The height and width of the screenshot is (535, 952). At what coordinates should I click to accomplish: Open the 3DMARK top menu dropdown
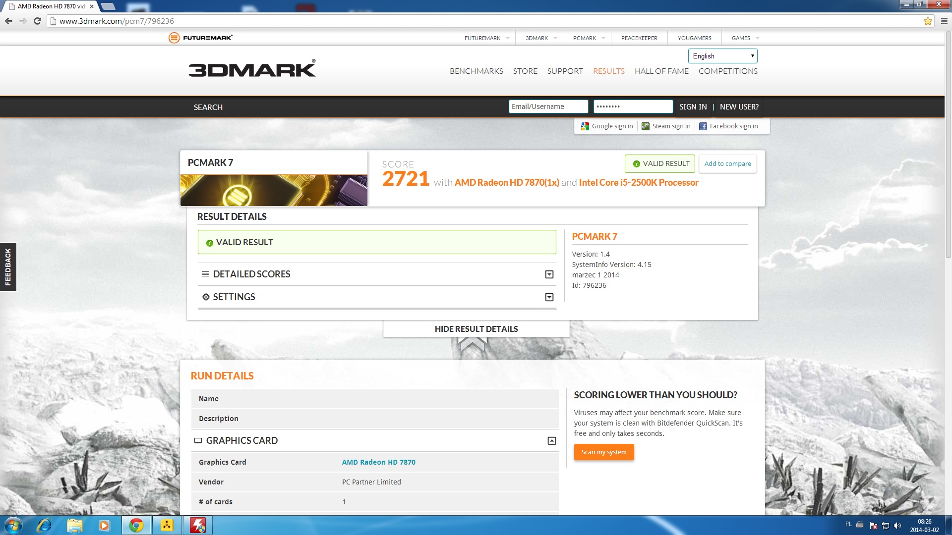[x=541, y=38]
